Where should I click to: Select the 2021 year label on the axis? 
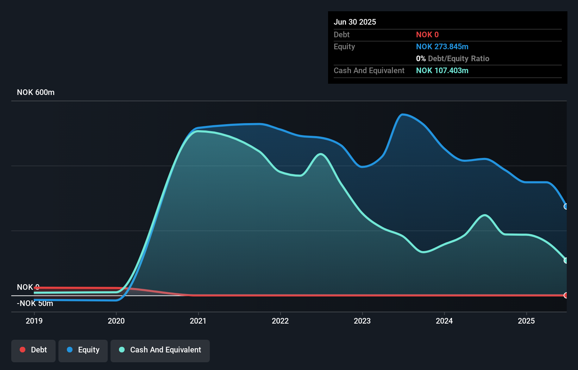[x=198, y=321]
